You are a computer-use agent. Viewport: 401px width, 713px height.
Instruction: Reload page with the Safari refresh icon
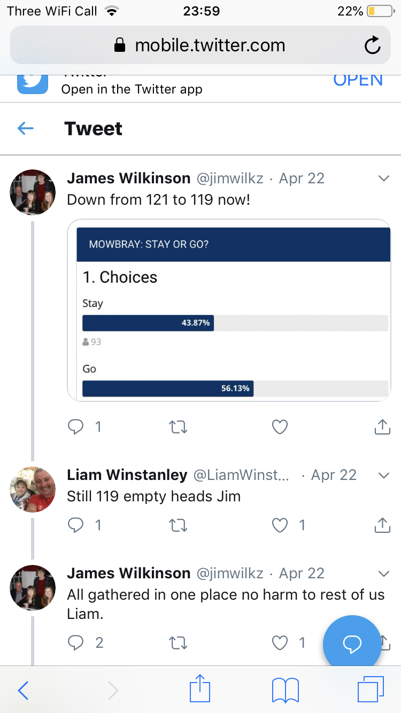point(372,45)
